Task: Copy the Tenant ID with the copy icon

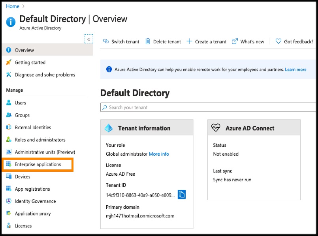Action: coord(181,195)
